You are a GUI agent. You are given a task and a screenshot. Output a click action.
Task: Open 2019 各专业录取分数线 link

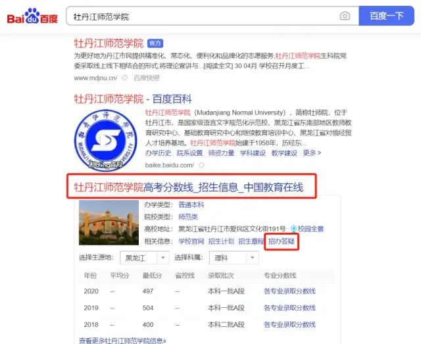[289, 308]
